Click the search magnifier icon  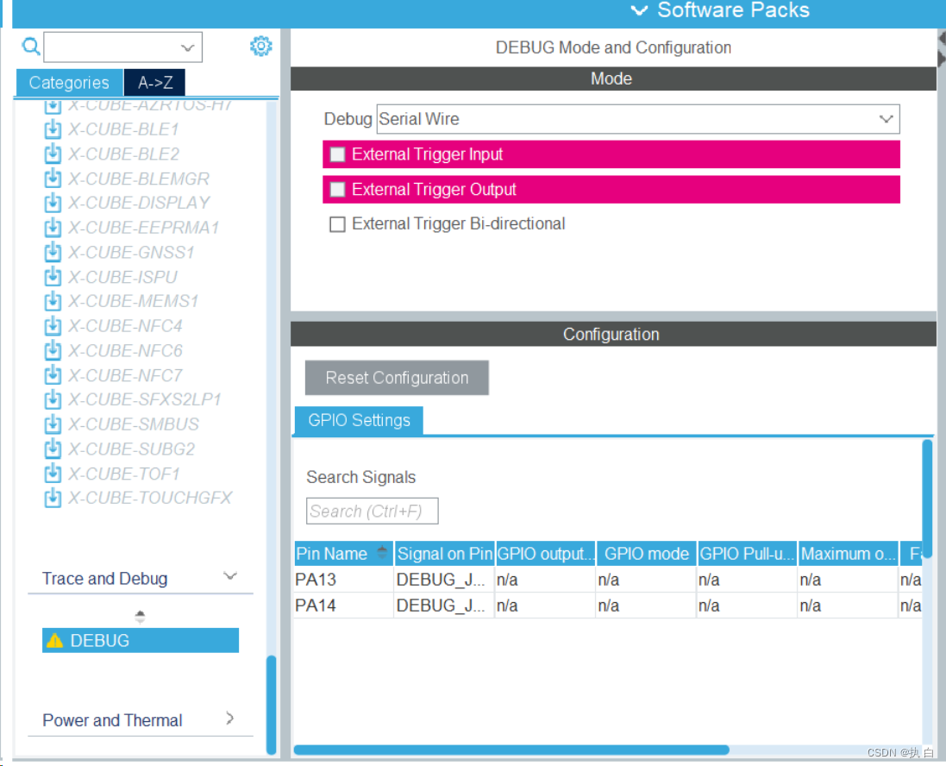coord(31,47)
